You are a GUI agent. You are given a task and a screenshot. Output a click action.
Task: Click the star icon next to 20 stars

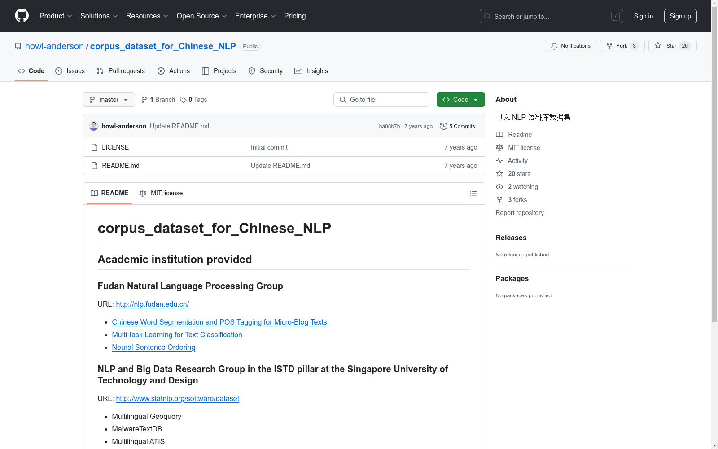pos(499,174)
